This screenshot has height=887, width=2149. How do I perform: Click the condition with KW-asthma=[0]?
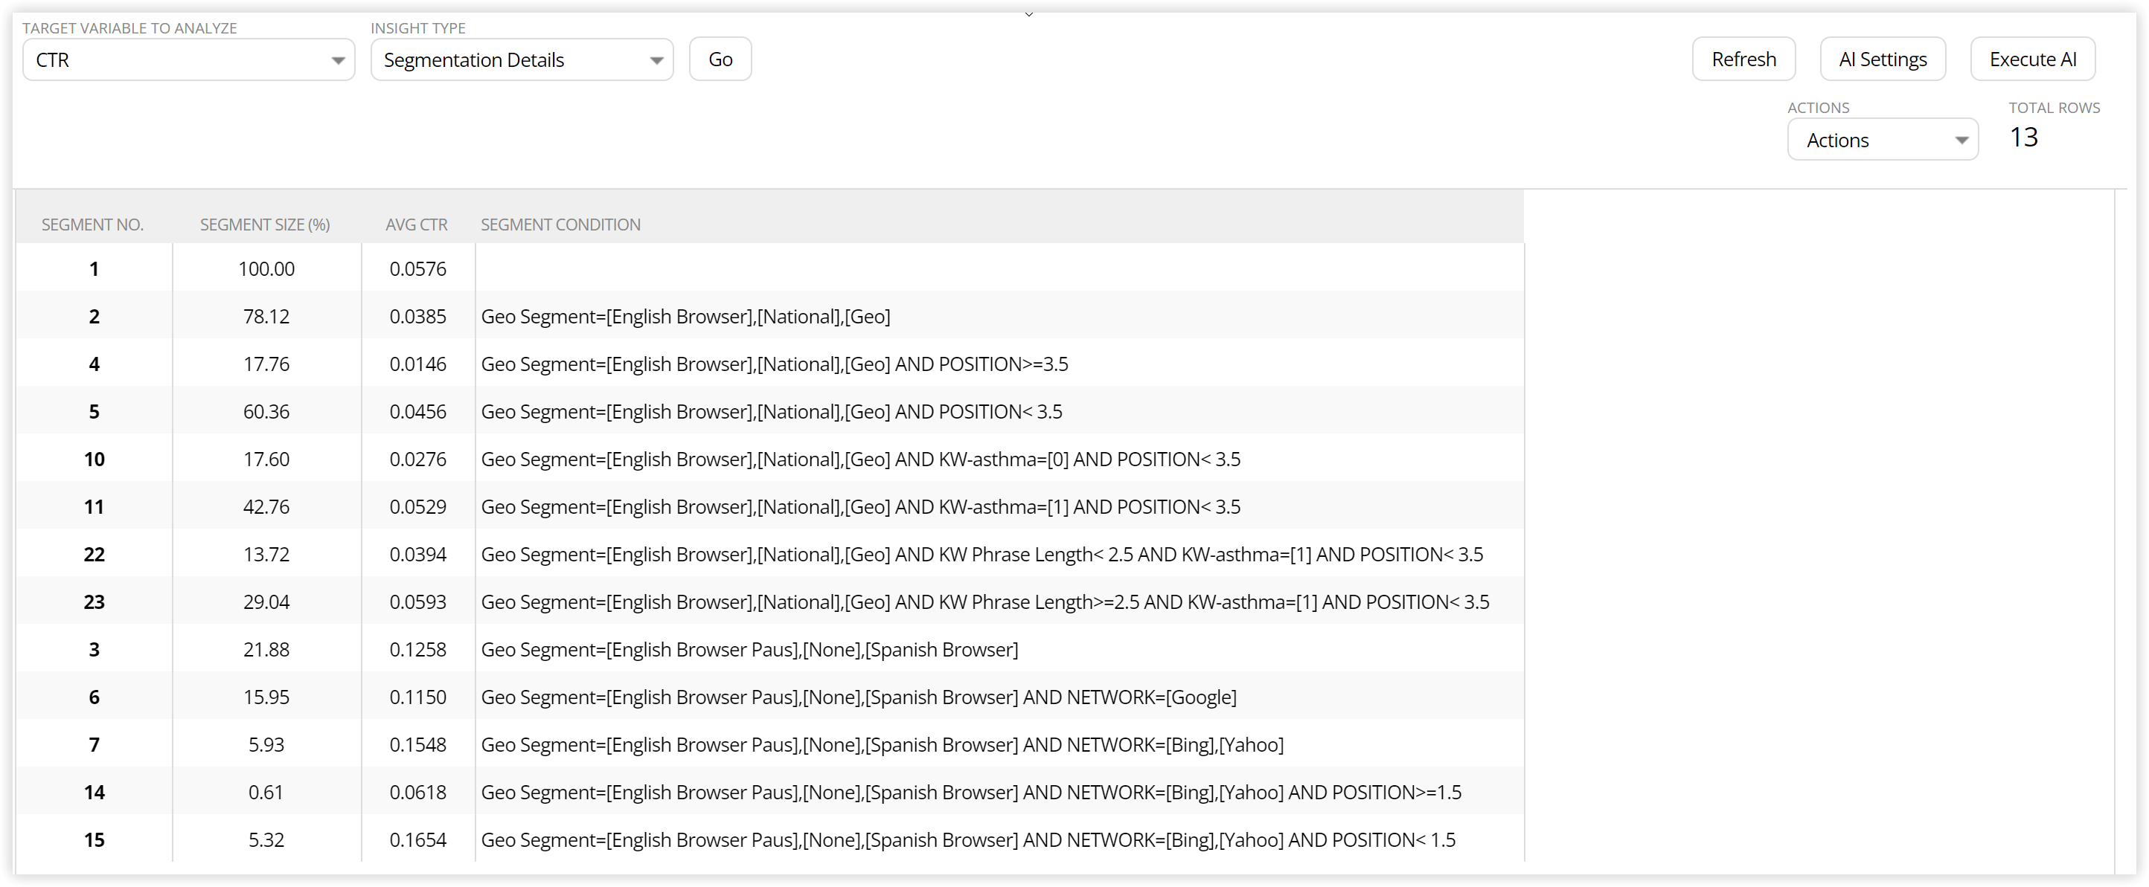(x=860, y=459)
